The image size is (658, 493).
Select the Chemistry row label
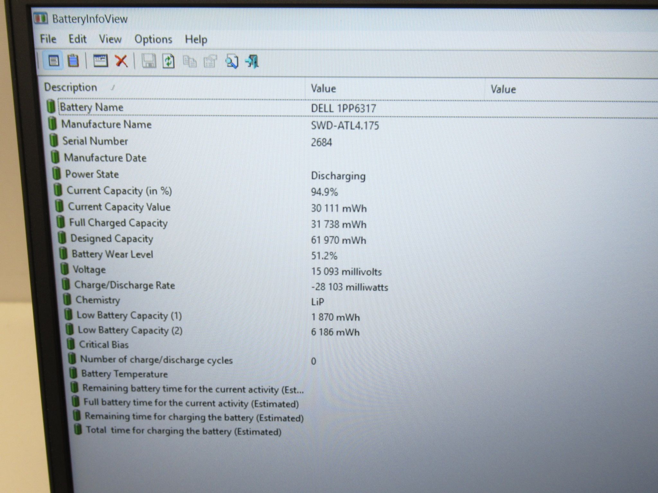coord(98,300)
